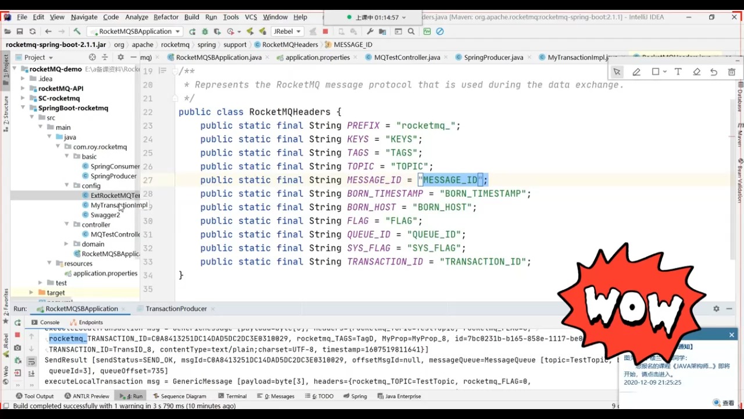Expand the domain package
Screen dimensions: 744x419
(x=66, y=244)
